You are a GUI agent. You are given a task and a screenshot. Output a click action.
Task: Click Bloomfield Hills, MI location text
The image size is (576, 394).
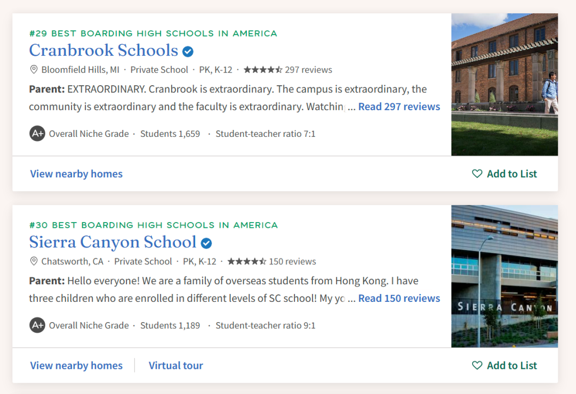pos(80,70)
